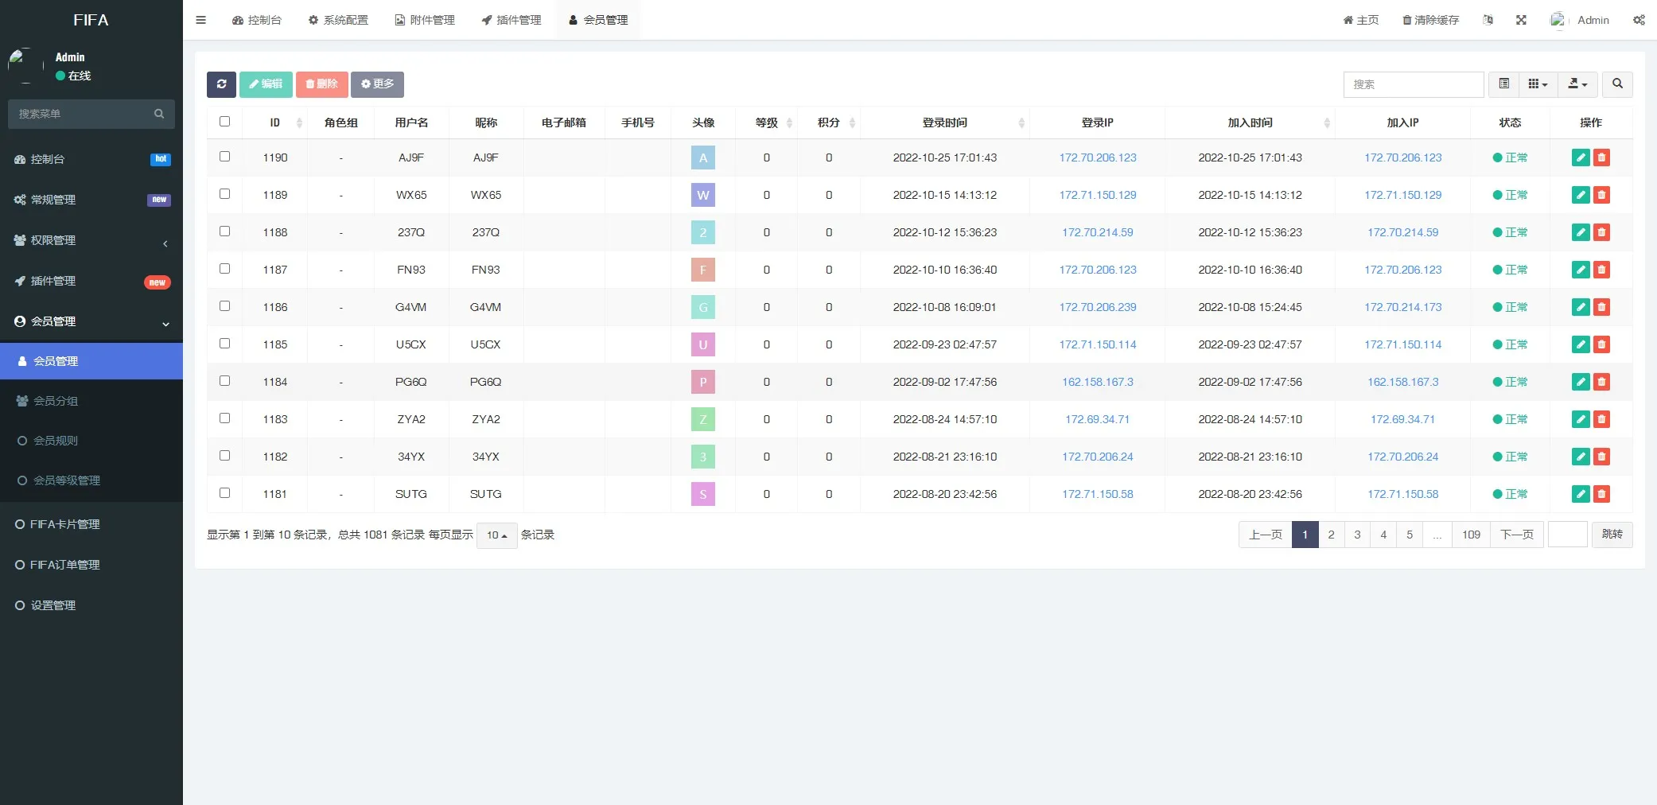Expand 权限管理 sidebar menu

point(91,240)
